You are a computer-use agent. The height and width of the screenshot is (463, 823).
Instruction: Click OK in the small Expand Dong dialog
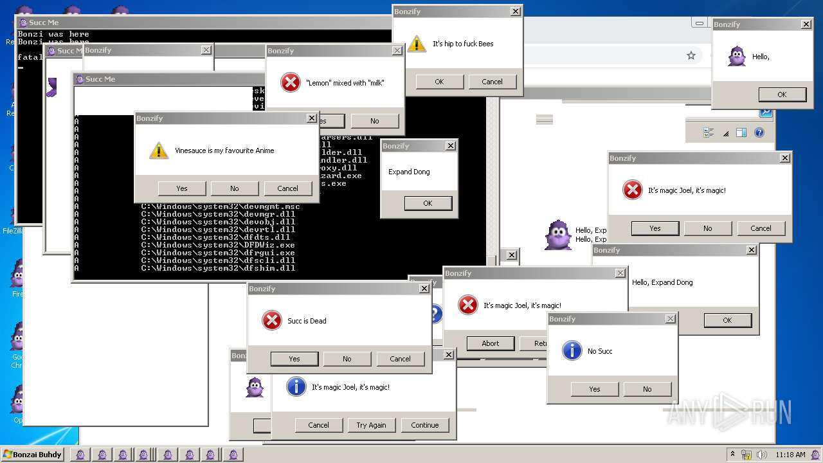click(428, 203)
